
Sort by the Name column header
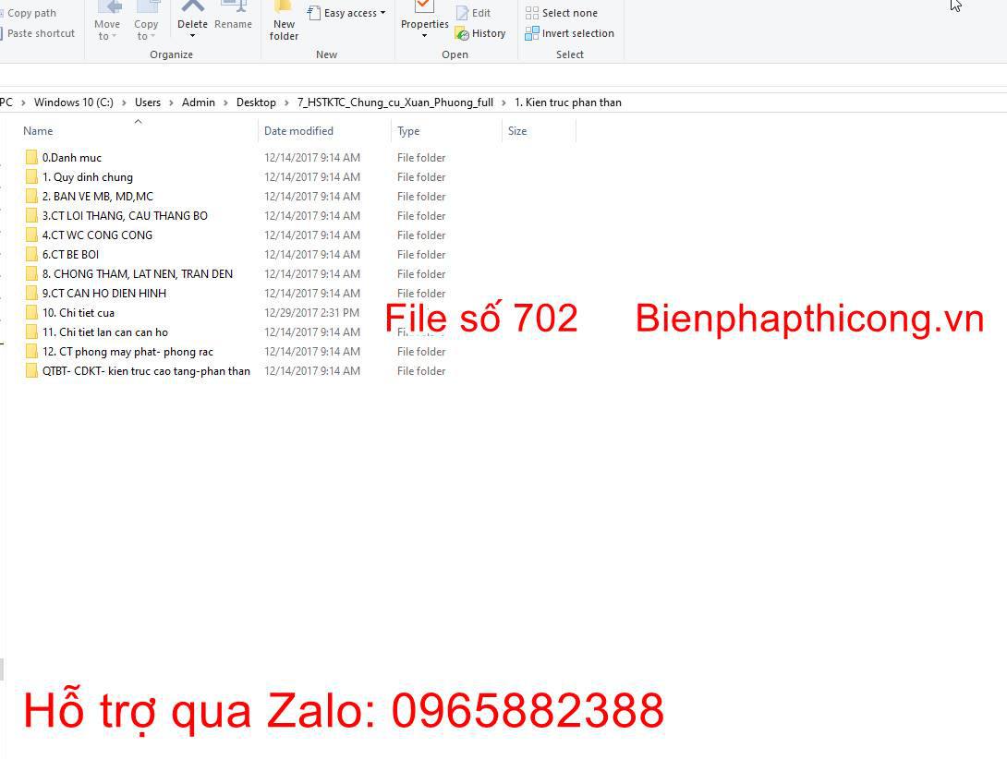38,131
